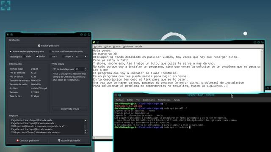Click log line '[PageRecord::StartInput] Entrada iniciada.'
This screenshot has width=271, height=152.
(31, 129)
